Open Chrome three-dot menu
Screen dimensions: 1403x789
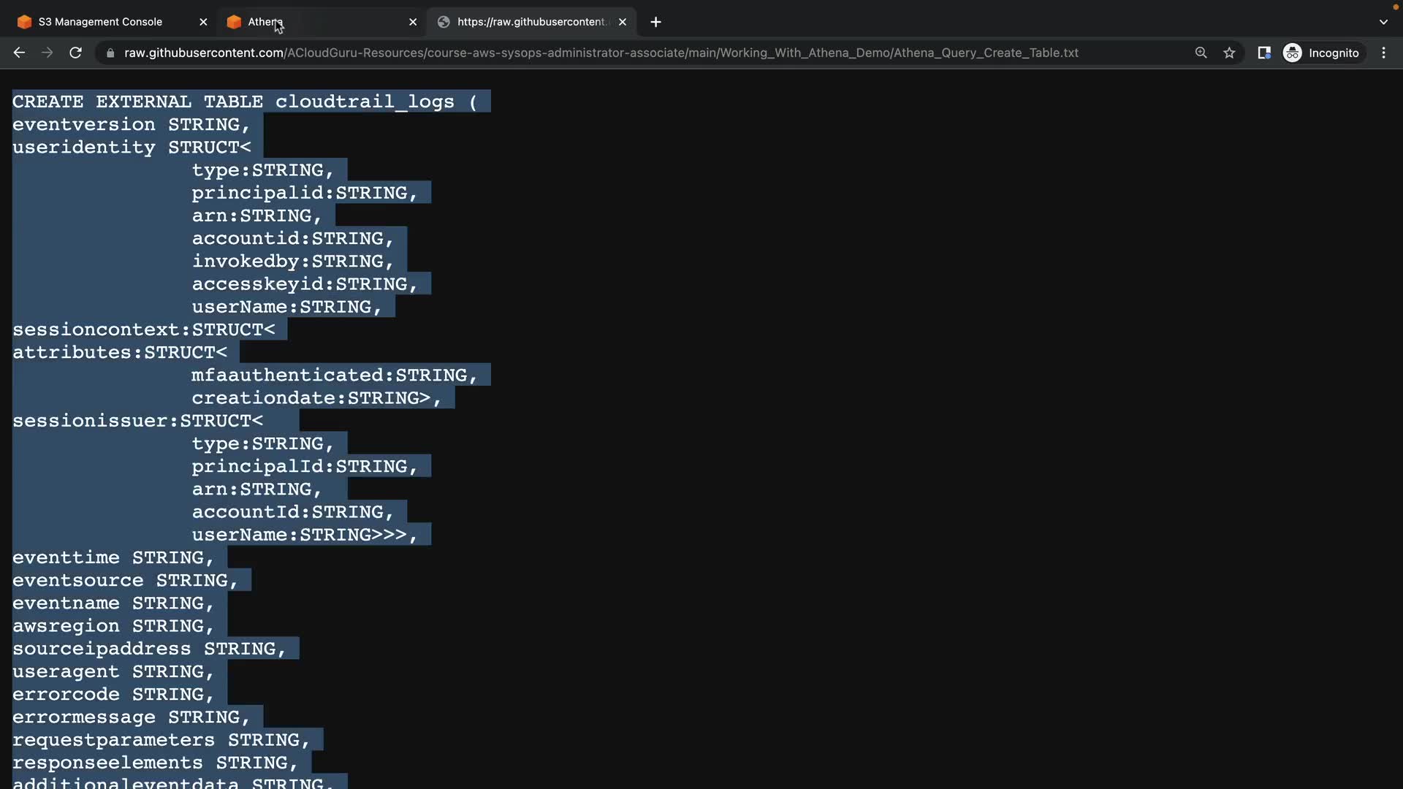click(1383, 53)
